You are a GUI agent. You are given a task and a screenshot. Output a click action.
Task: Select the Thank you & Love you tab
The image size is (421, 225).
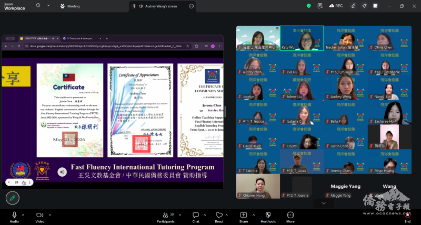[x=80, y=38]
